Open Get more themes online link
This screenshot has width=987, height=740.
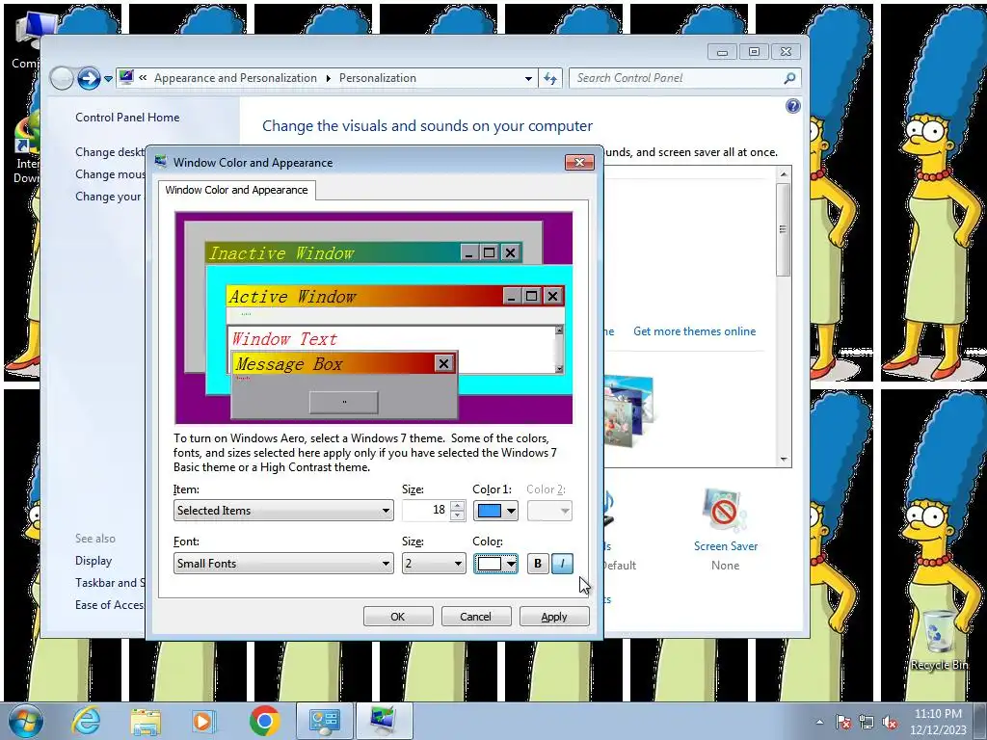pos(694,331)
